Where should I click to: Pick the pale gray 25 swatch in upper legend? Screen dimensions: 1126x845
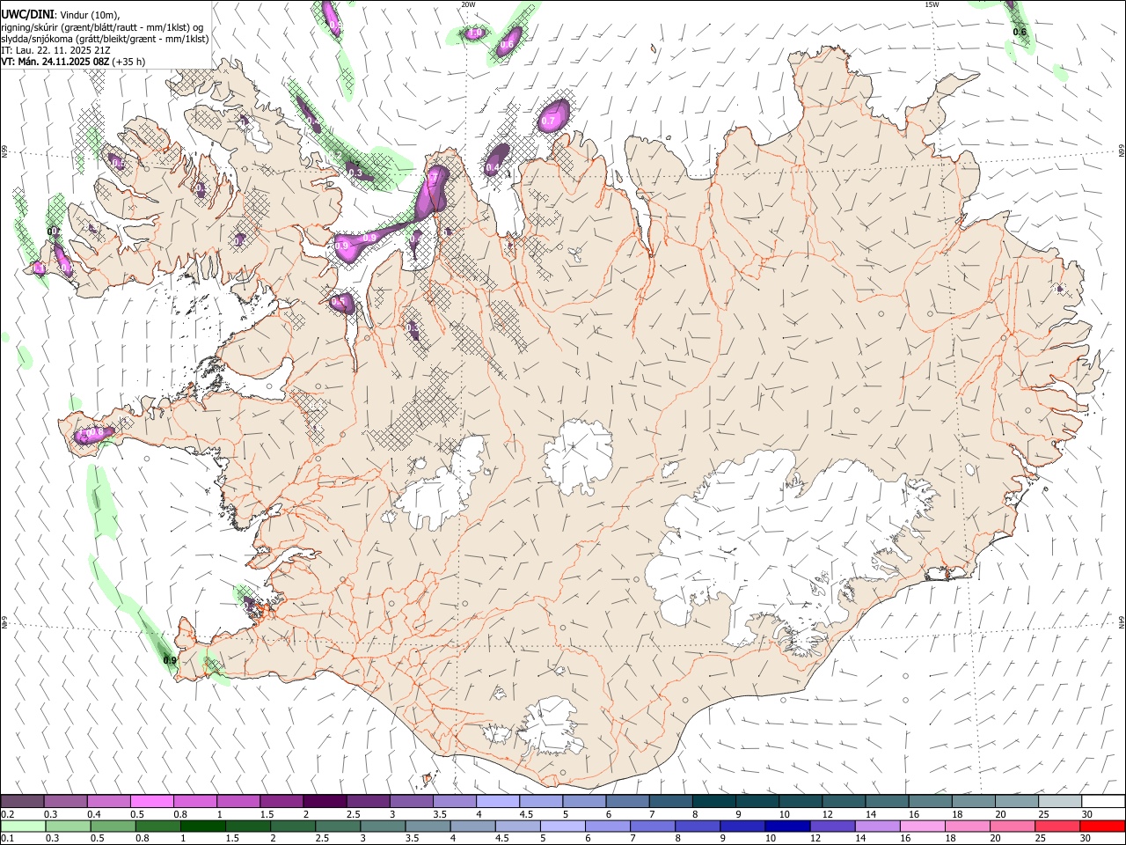[x=1059, y=802]
